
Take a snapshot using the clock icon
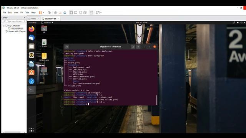[x=55, y=13]
